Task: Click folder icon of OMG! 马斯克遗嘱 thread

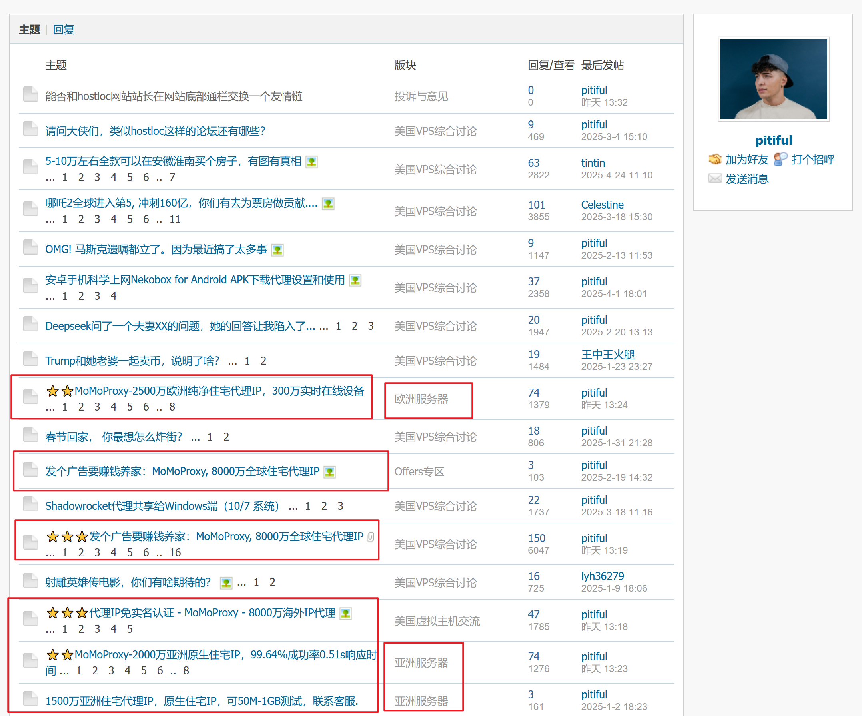Action: click(x=31, y=247)
